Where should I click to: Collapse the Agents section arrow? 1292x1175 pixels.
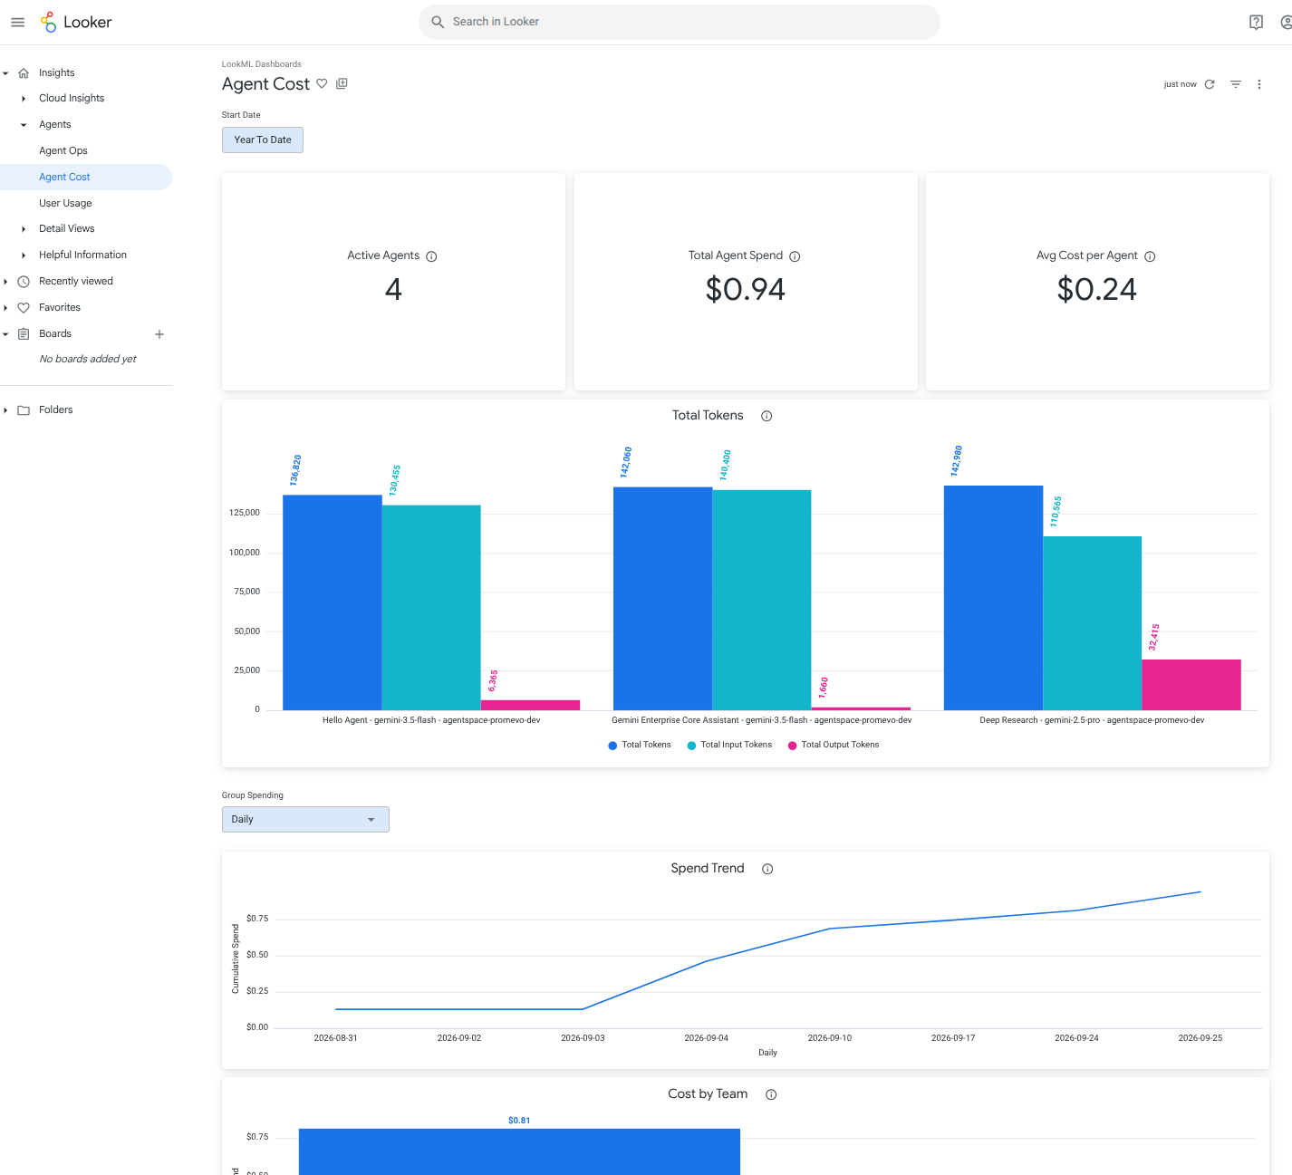24,125
